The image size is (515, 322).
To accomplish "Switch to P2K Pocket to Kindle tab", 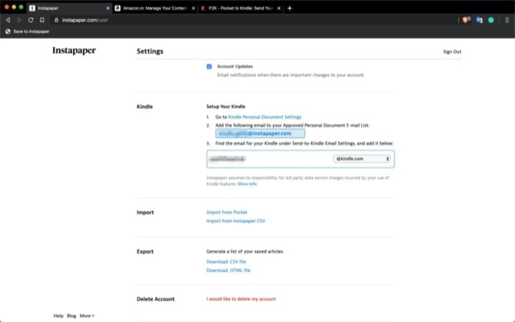I will click(241, 8).
